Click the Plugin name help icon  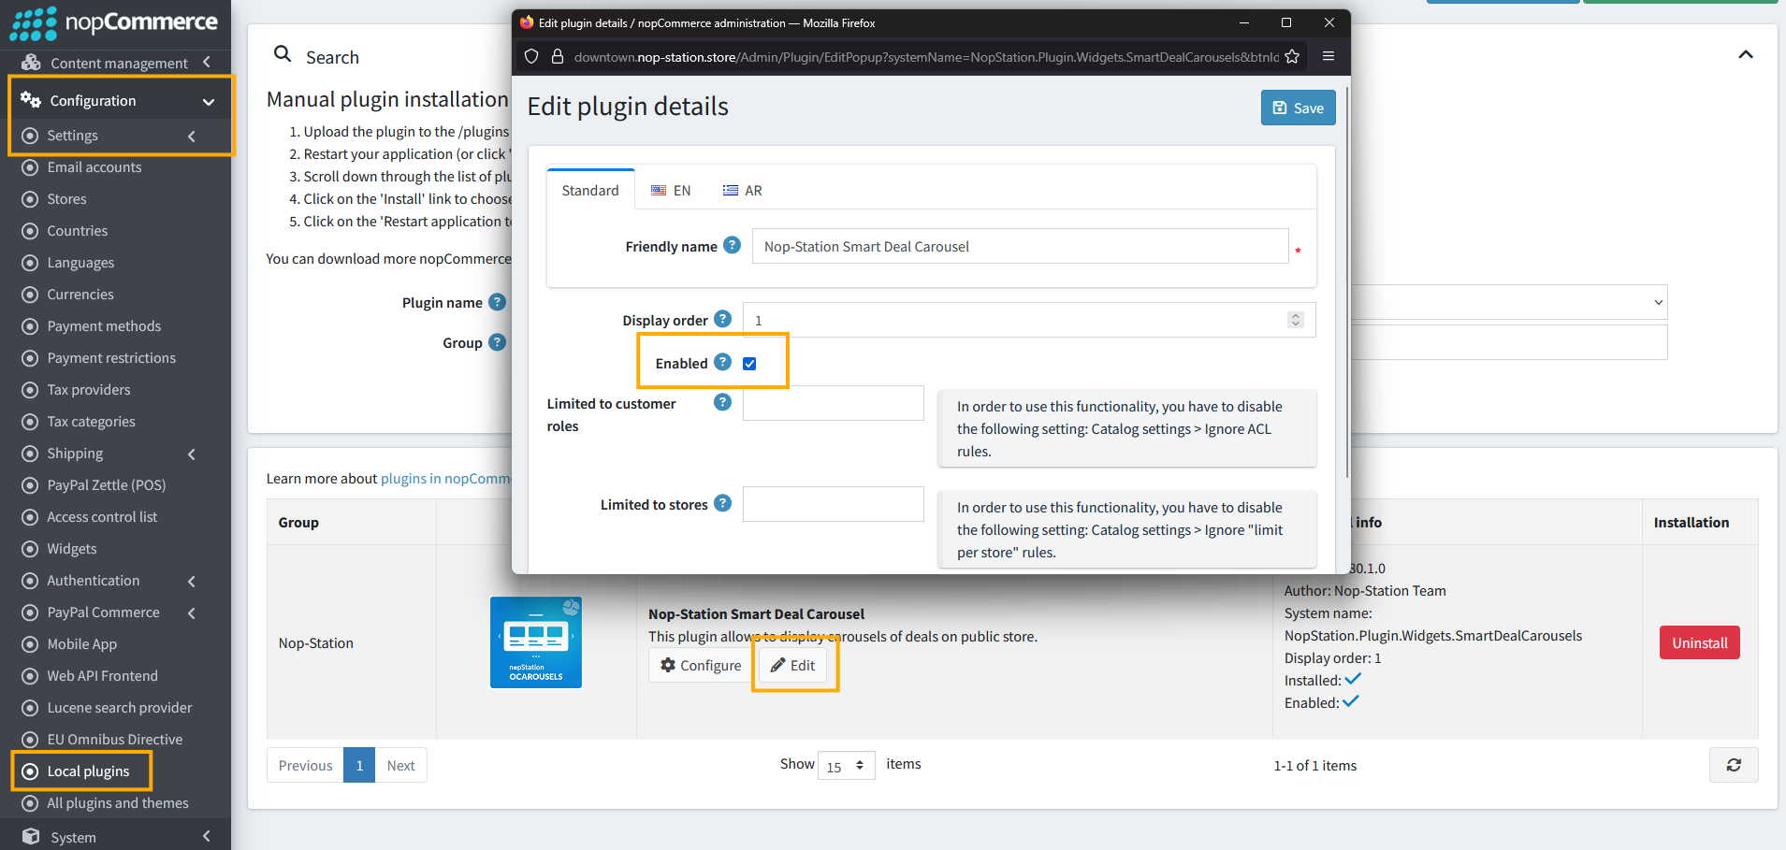tap(498, 302)
